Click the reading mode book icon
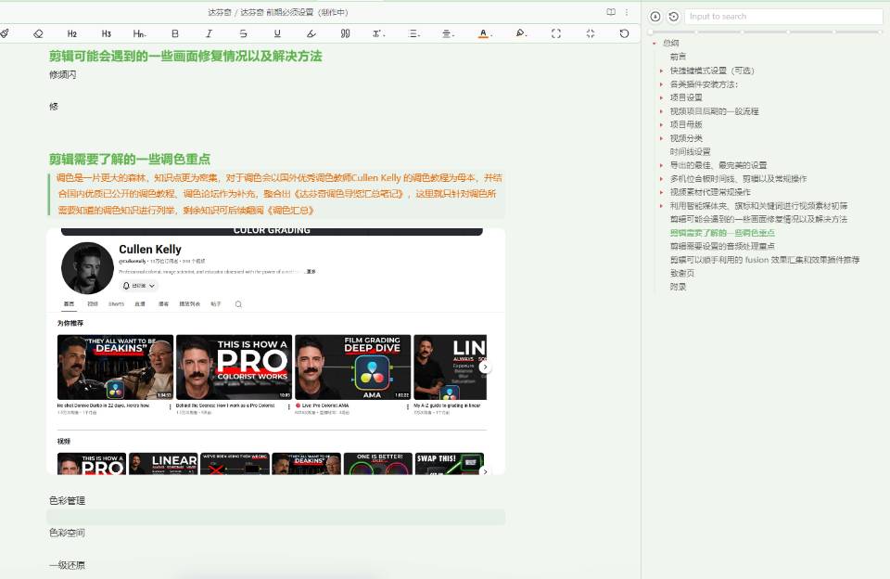Image resolution: width=890 pixels, height=579 pixels. click(x=611, y=12)
